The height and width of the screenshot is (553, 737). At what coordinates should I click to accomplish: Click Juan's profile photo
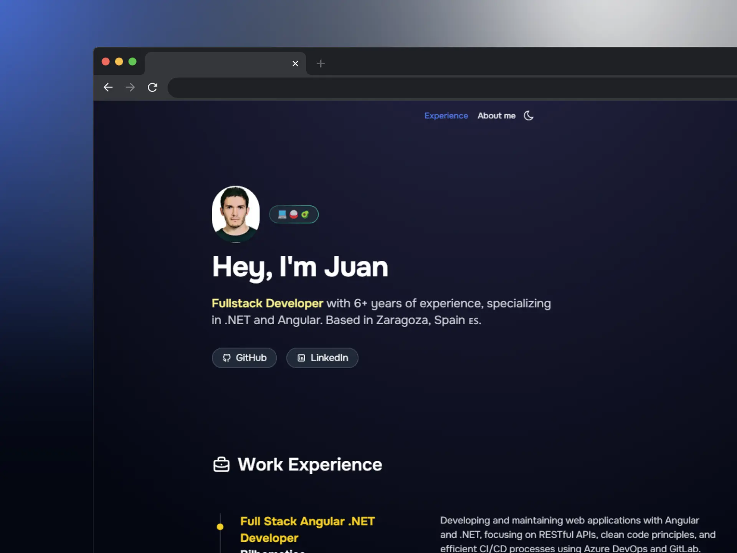tap(236, 214)
